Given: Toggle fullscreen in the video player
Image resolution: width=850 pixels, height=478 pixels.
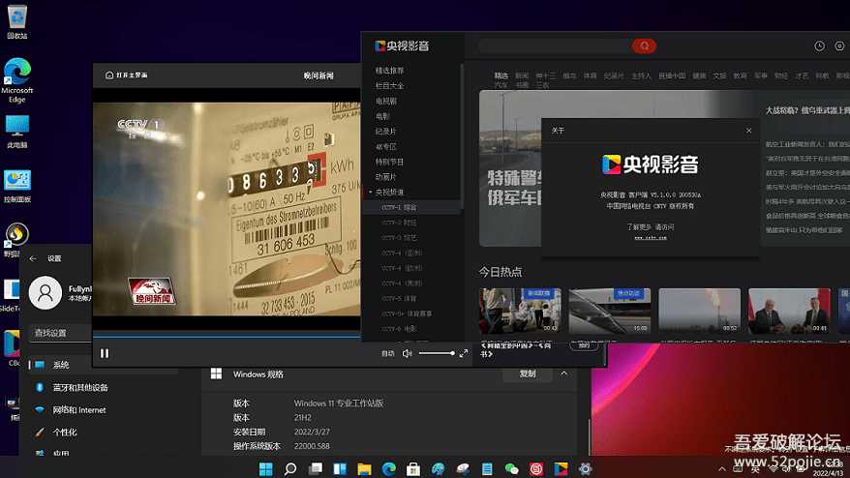Looking at the screenshot, I should [x=464, y=353].
